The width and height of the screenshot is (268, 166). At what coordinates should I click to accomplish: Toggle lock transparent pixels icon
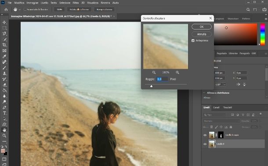[x=211, y=127]
